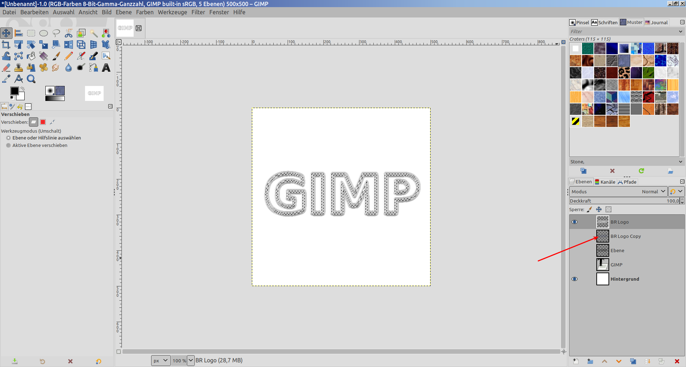The width and height of the screenshot is (686, 367).
Task: Create a new layer group
Action: coord(590,361)
